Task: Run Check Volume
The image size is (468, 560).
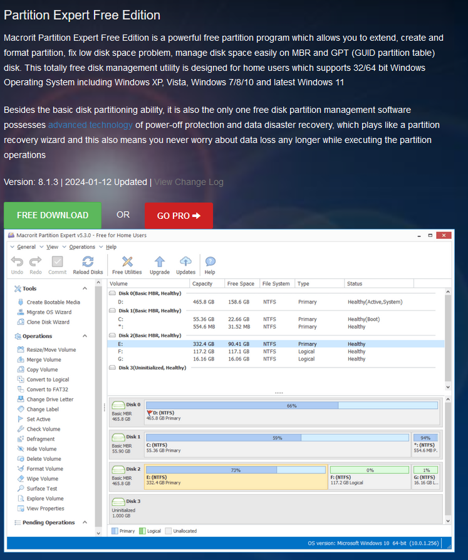Action: click(x=39, y=430)
